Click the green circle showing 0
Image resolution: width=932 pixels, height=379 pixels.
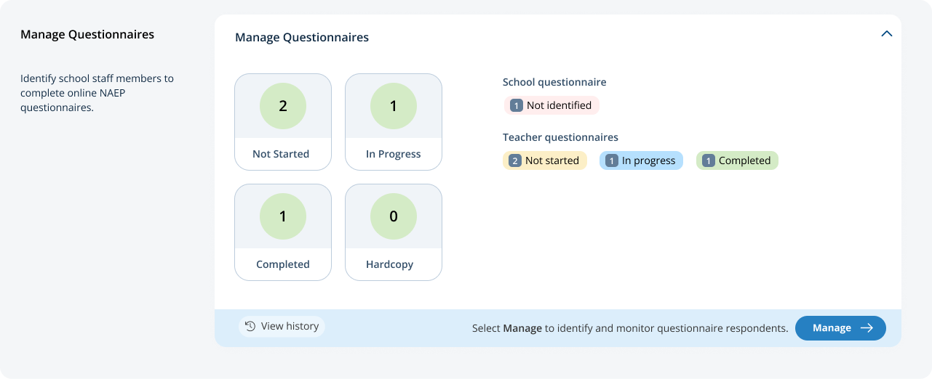pos(394,216)
